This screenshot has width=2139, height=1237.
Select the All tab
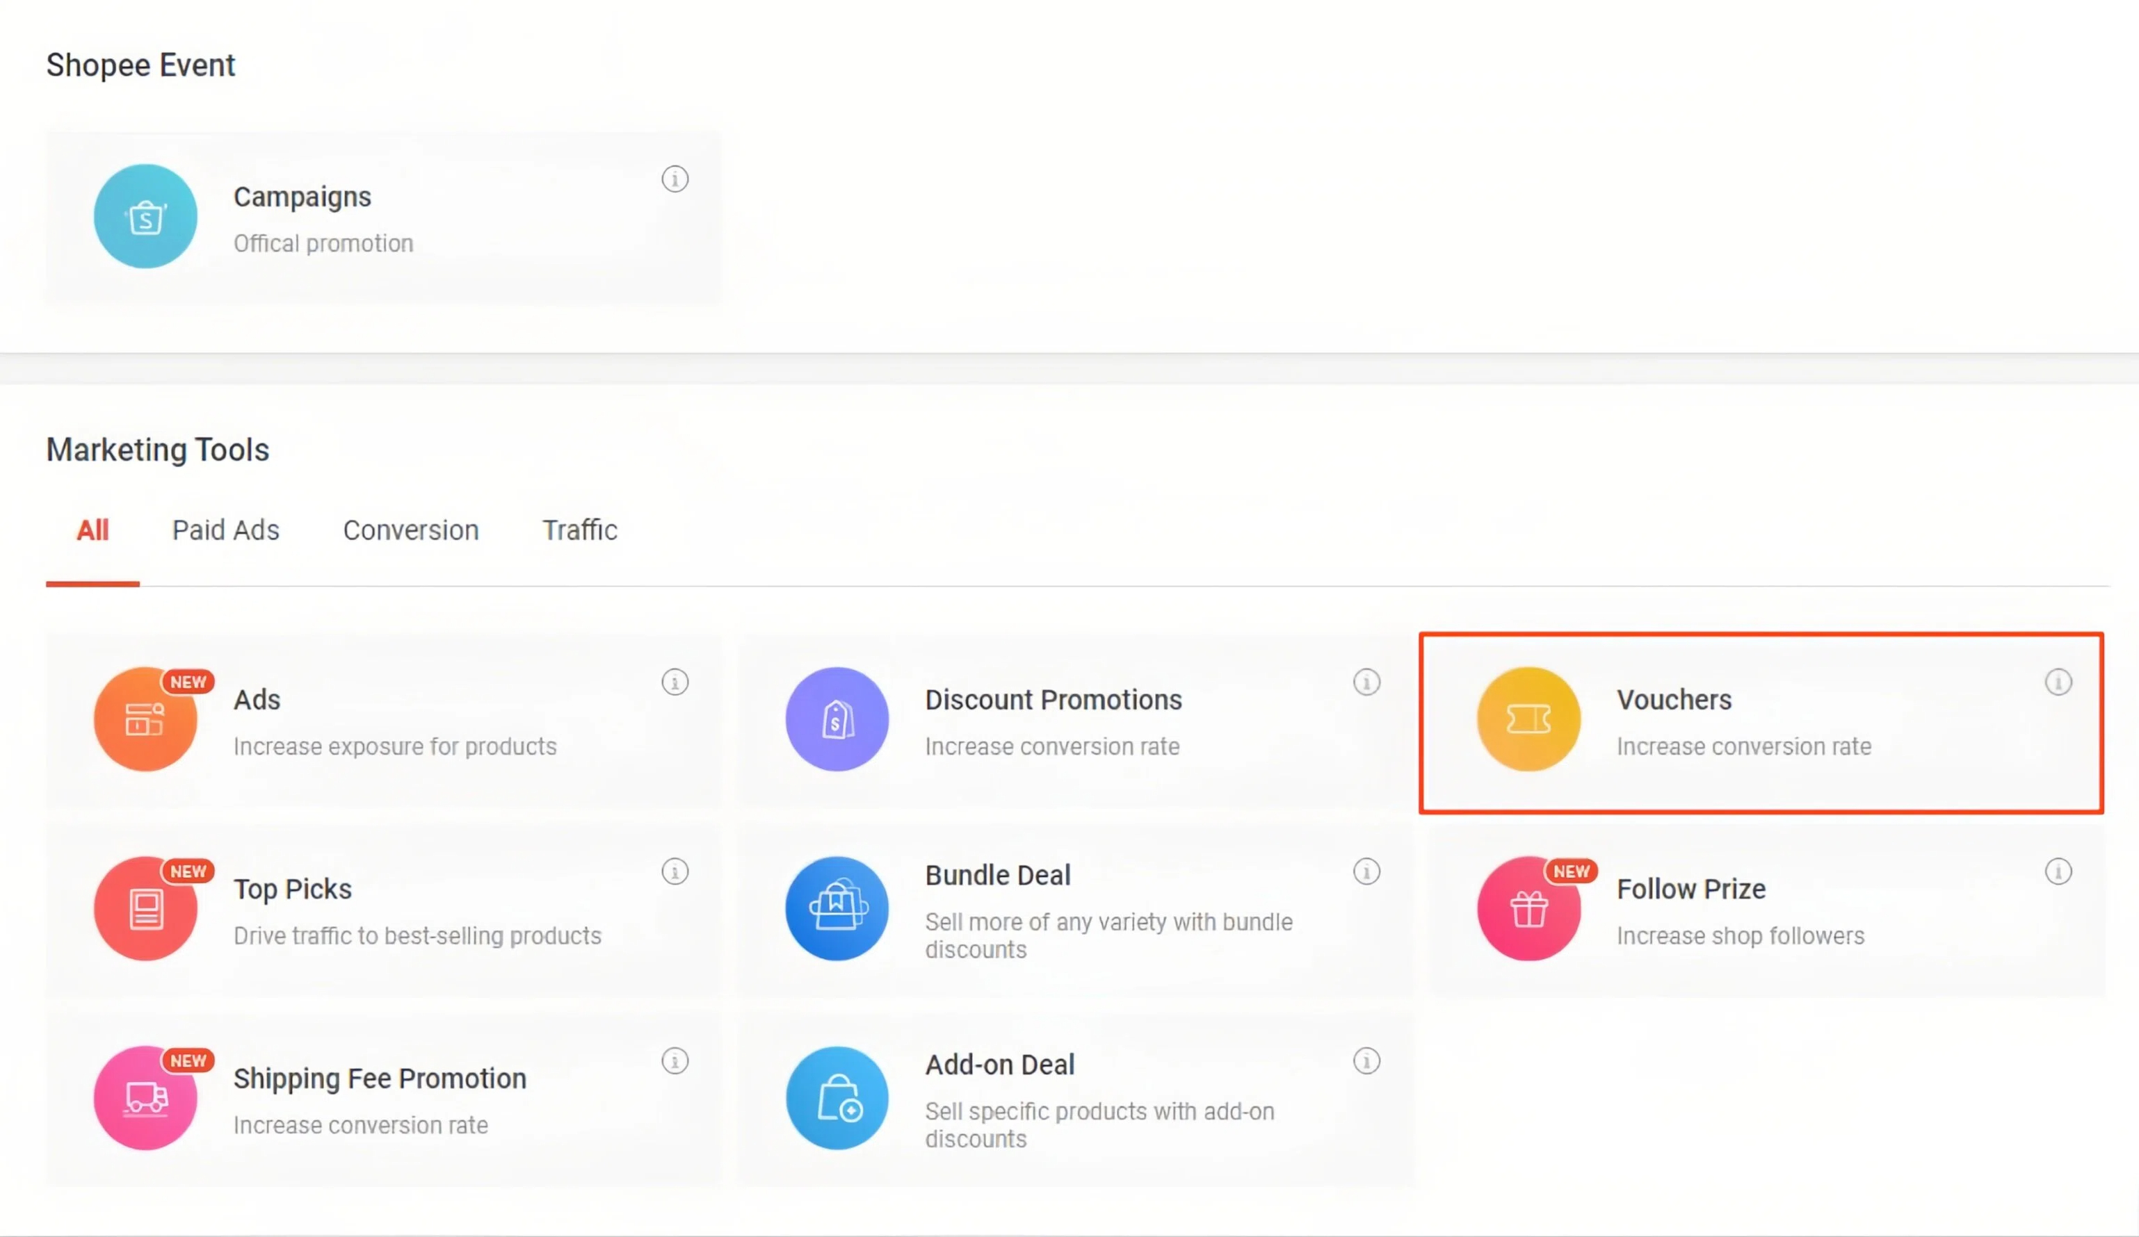(92, 530)
